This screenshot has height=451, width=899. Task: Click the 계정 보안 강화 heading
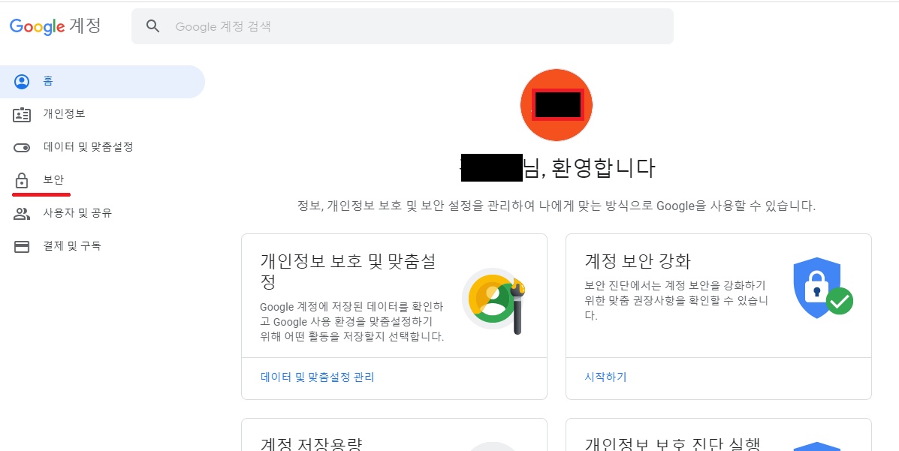(x=638, y=262)
